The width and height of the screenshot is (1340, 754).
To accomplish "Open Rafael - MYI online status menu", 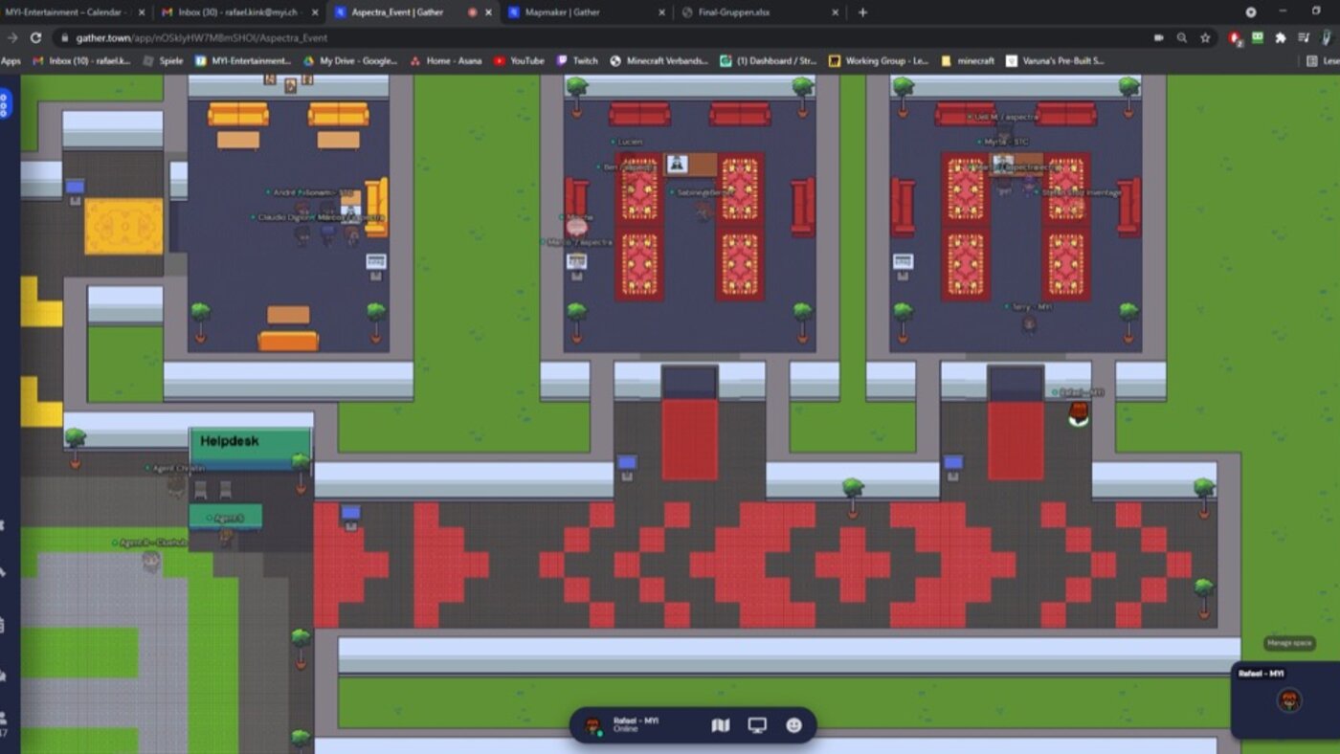I will click(x=635, y=725).
